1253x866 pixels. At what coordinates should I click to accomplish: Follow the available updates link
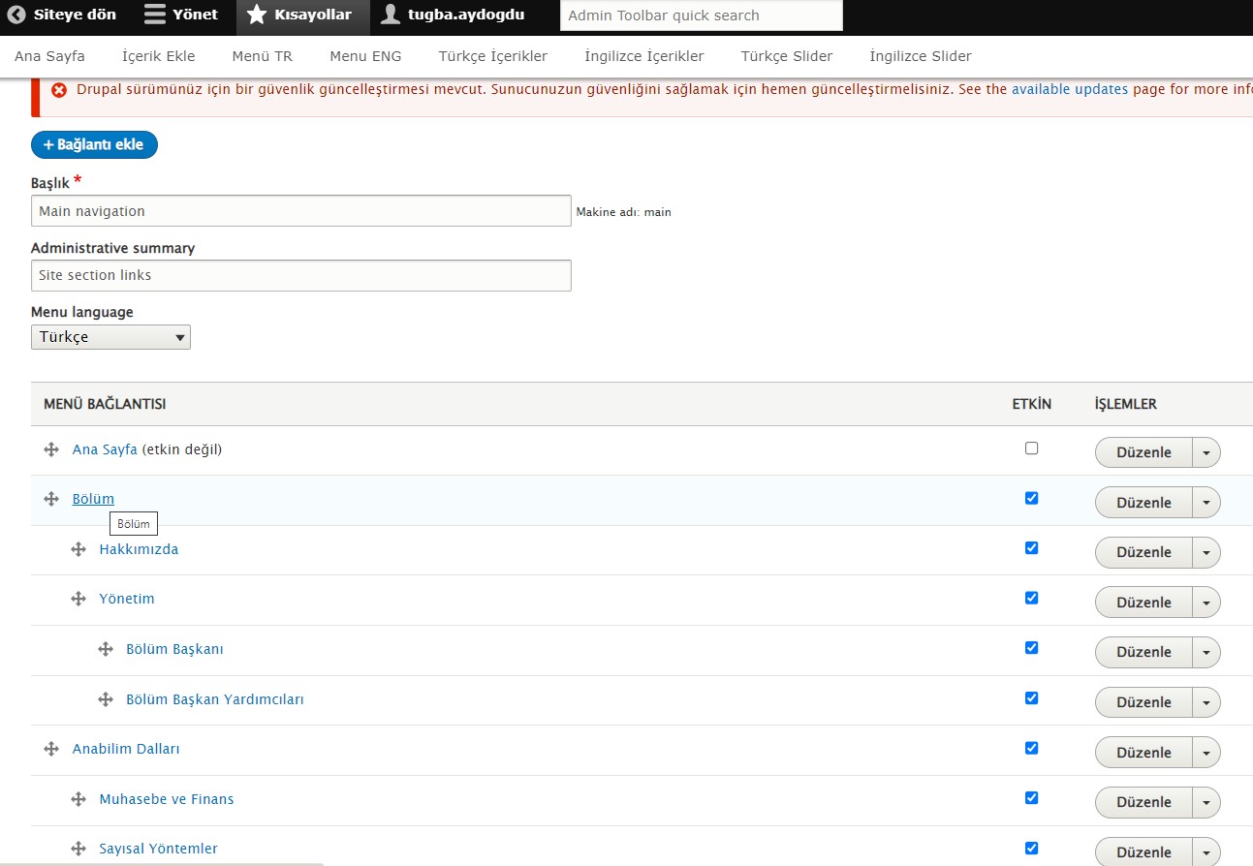1070,89
